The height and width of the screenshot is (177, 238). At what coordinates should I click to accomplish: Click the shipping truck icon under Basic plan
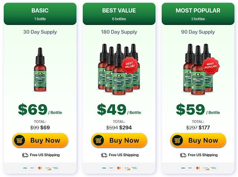(25, 155)
